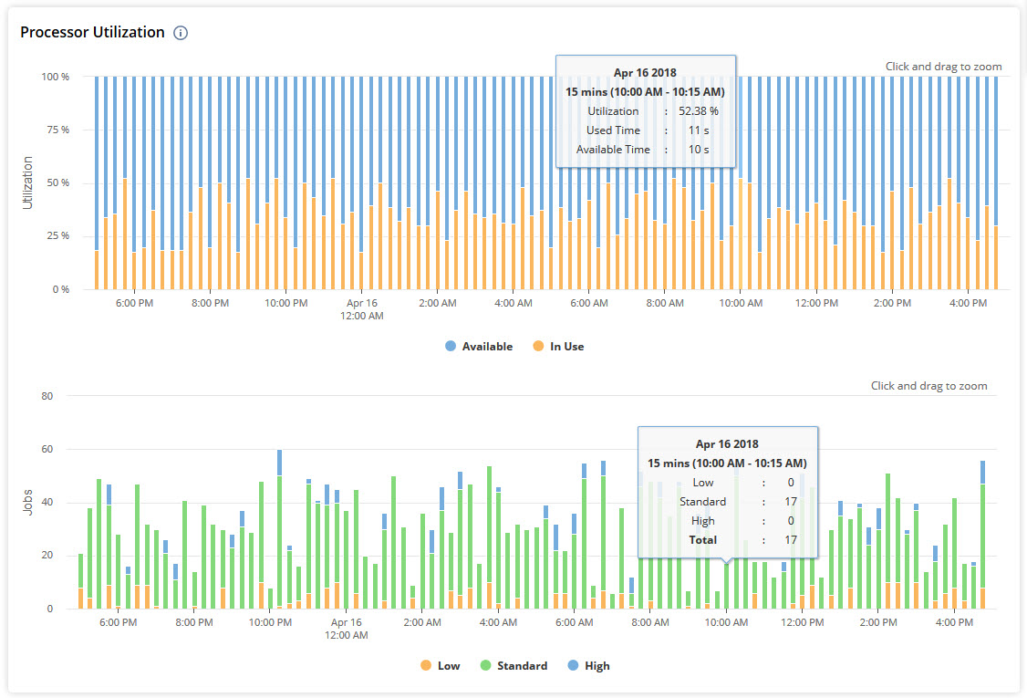Toggle the Available series in the legend
The width and height of the screenshot is (1027, 698).
[x=479, y=346]
